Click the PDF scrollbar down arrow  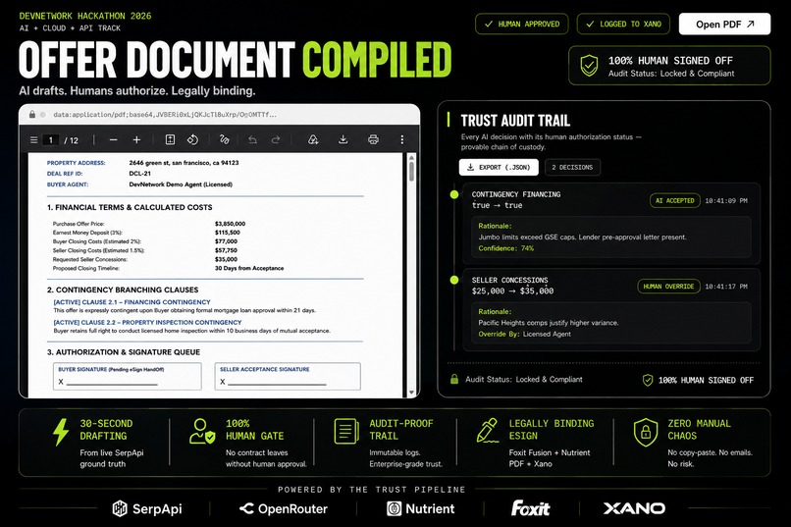pyautogui.click(x=411, y=393)
